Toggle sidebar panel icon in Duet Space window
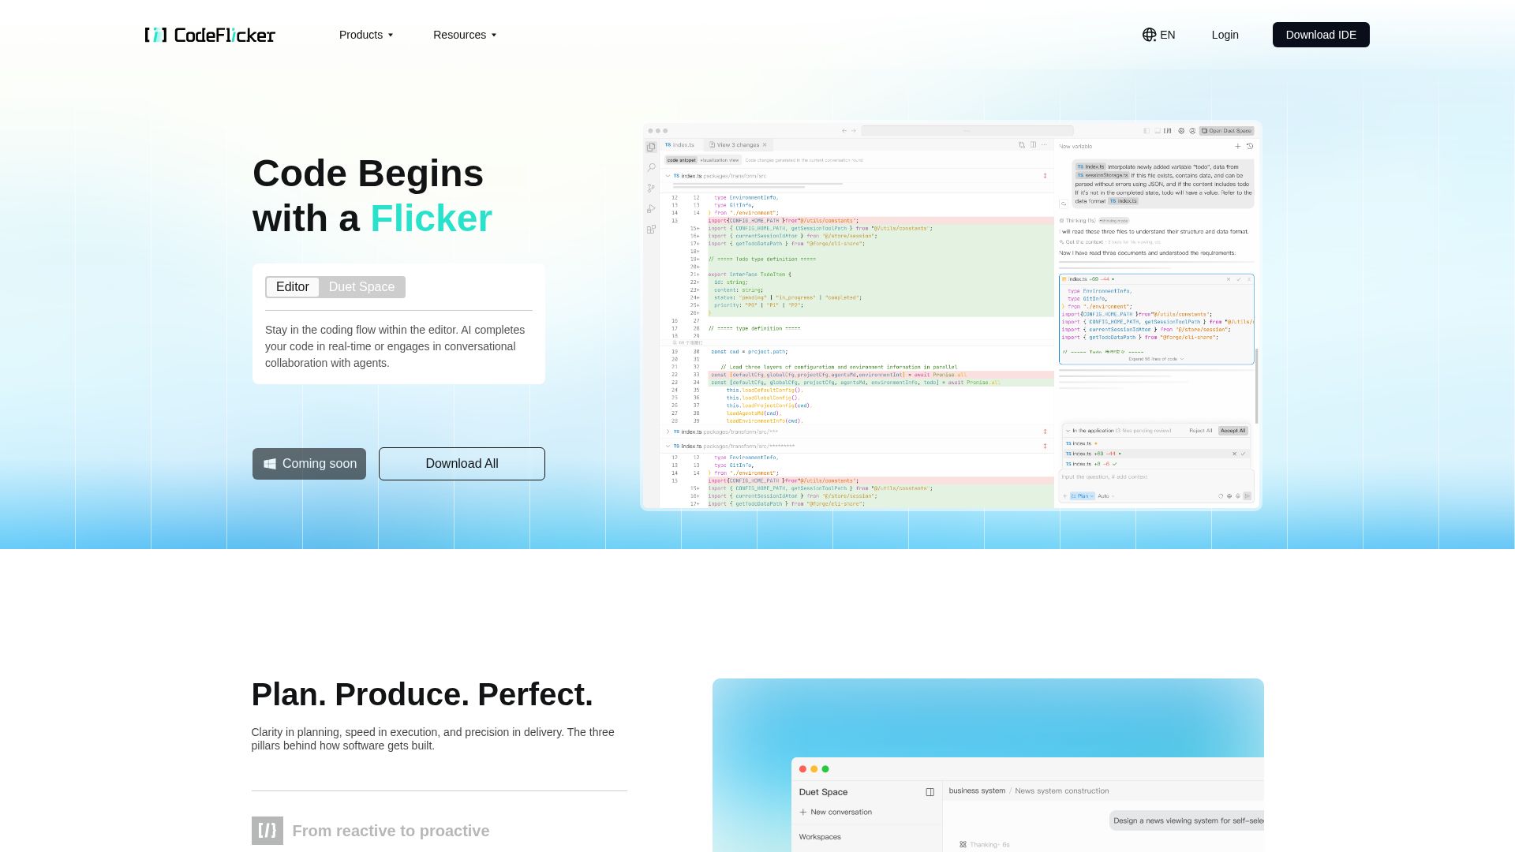 coord(930,792)
